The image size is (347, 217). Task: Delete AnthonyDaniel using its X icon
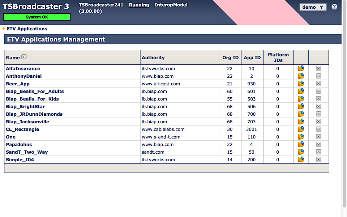318,76
